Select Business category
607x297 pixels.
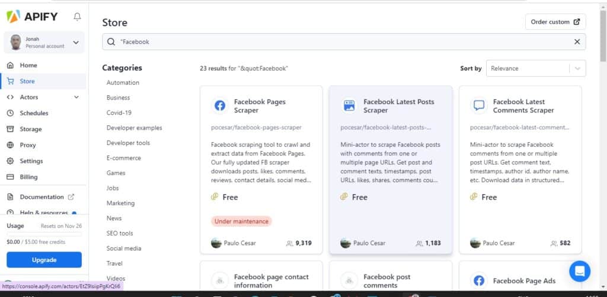coord(118,98)
